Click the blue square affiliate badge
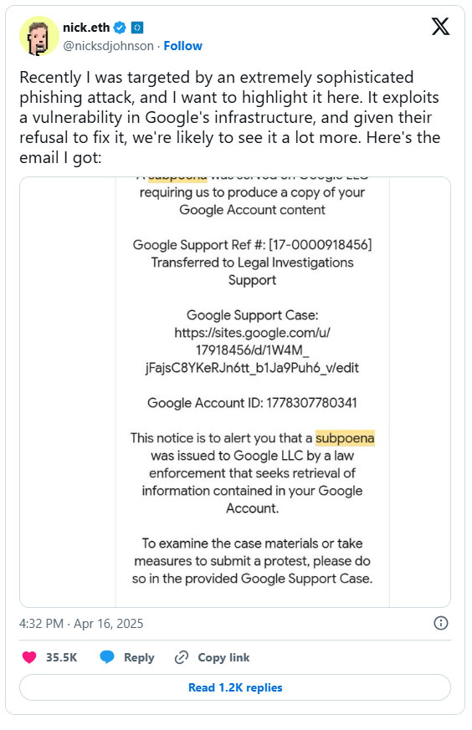The image size is (472, 730). [137, 28]
